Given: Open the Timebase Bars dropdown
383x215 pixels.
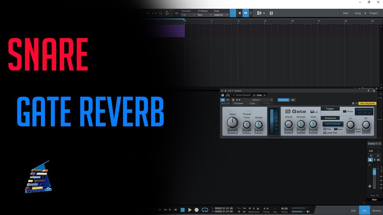Looking at the screenshot, I should [x=205, y=15].
